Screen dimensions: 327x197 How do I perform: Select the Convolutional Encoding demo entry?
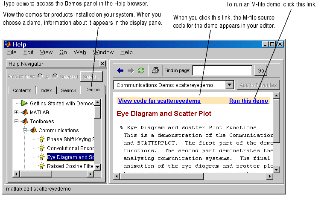coord(70,148)
